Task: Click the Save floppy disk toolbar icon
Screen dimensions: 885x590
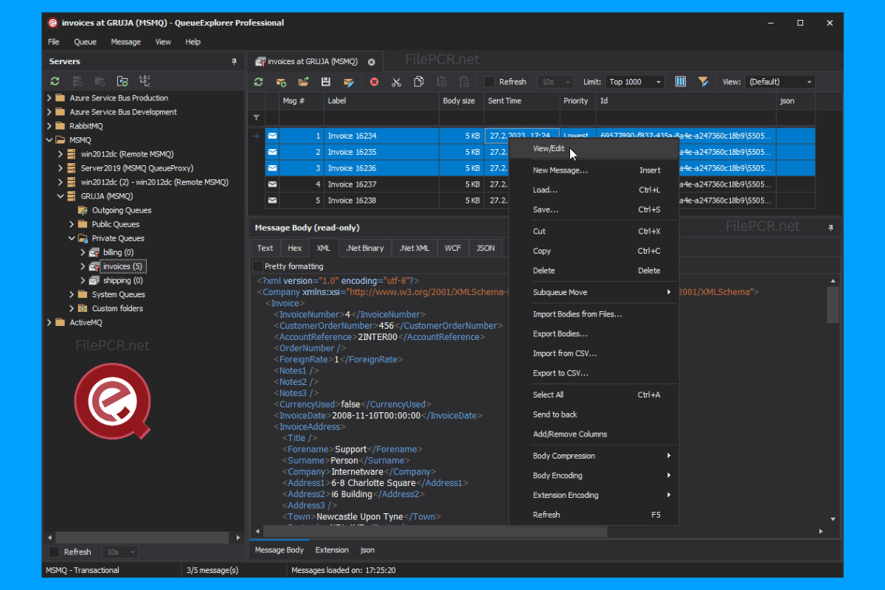Action: click(x=326, y=82)
